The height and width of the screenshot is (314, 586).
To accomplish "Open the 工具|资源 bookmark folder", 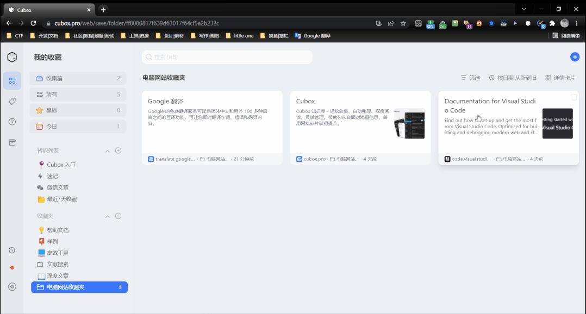I will (135, 36).
